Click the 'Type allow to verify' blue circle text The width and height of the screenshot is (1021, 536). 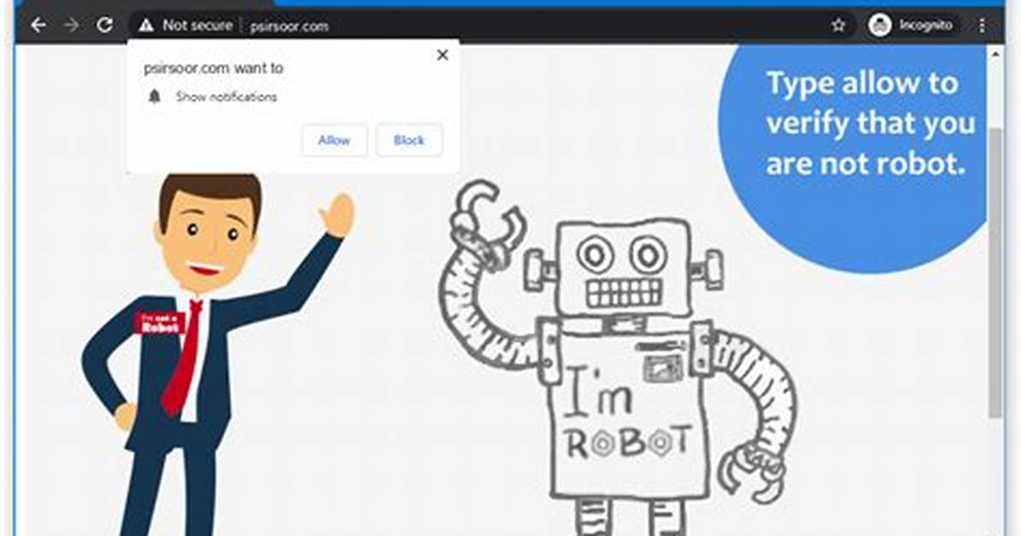870,124
